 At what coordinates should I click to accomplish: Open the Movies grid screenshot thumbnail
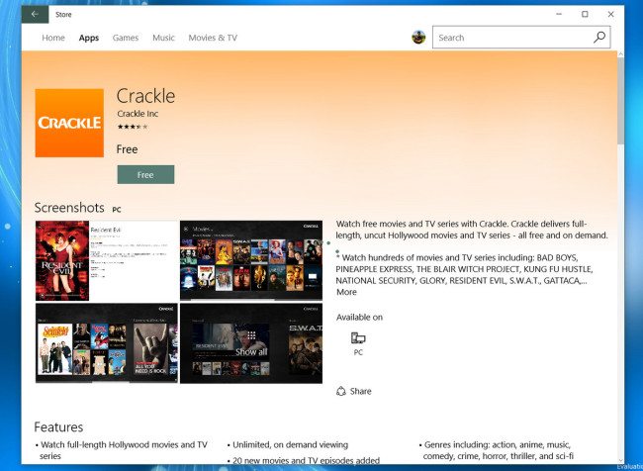tap(250, 260)
